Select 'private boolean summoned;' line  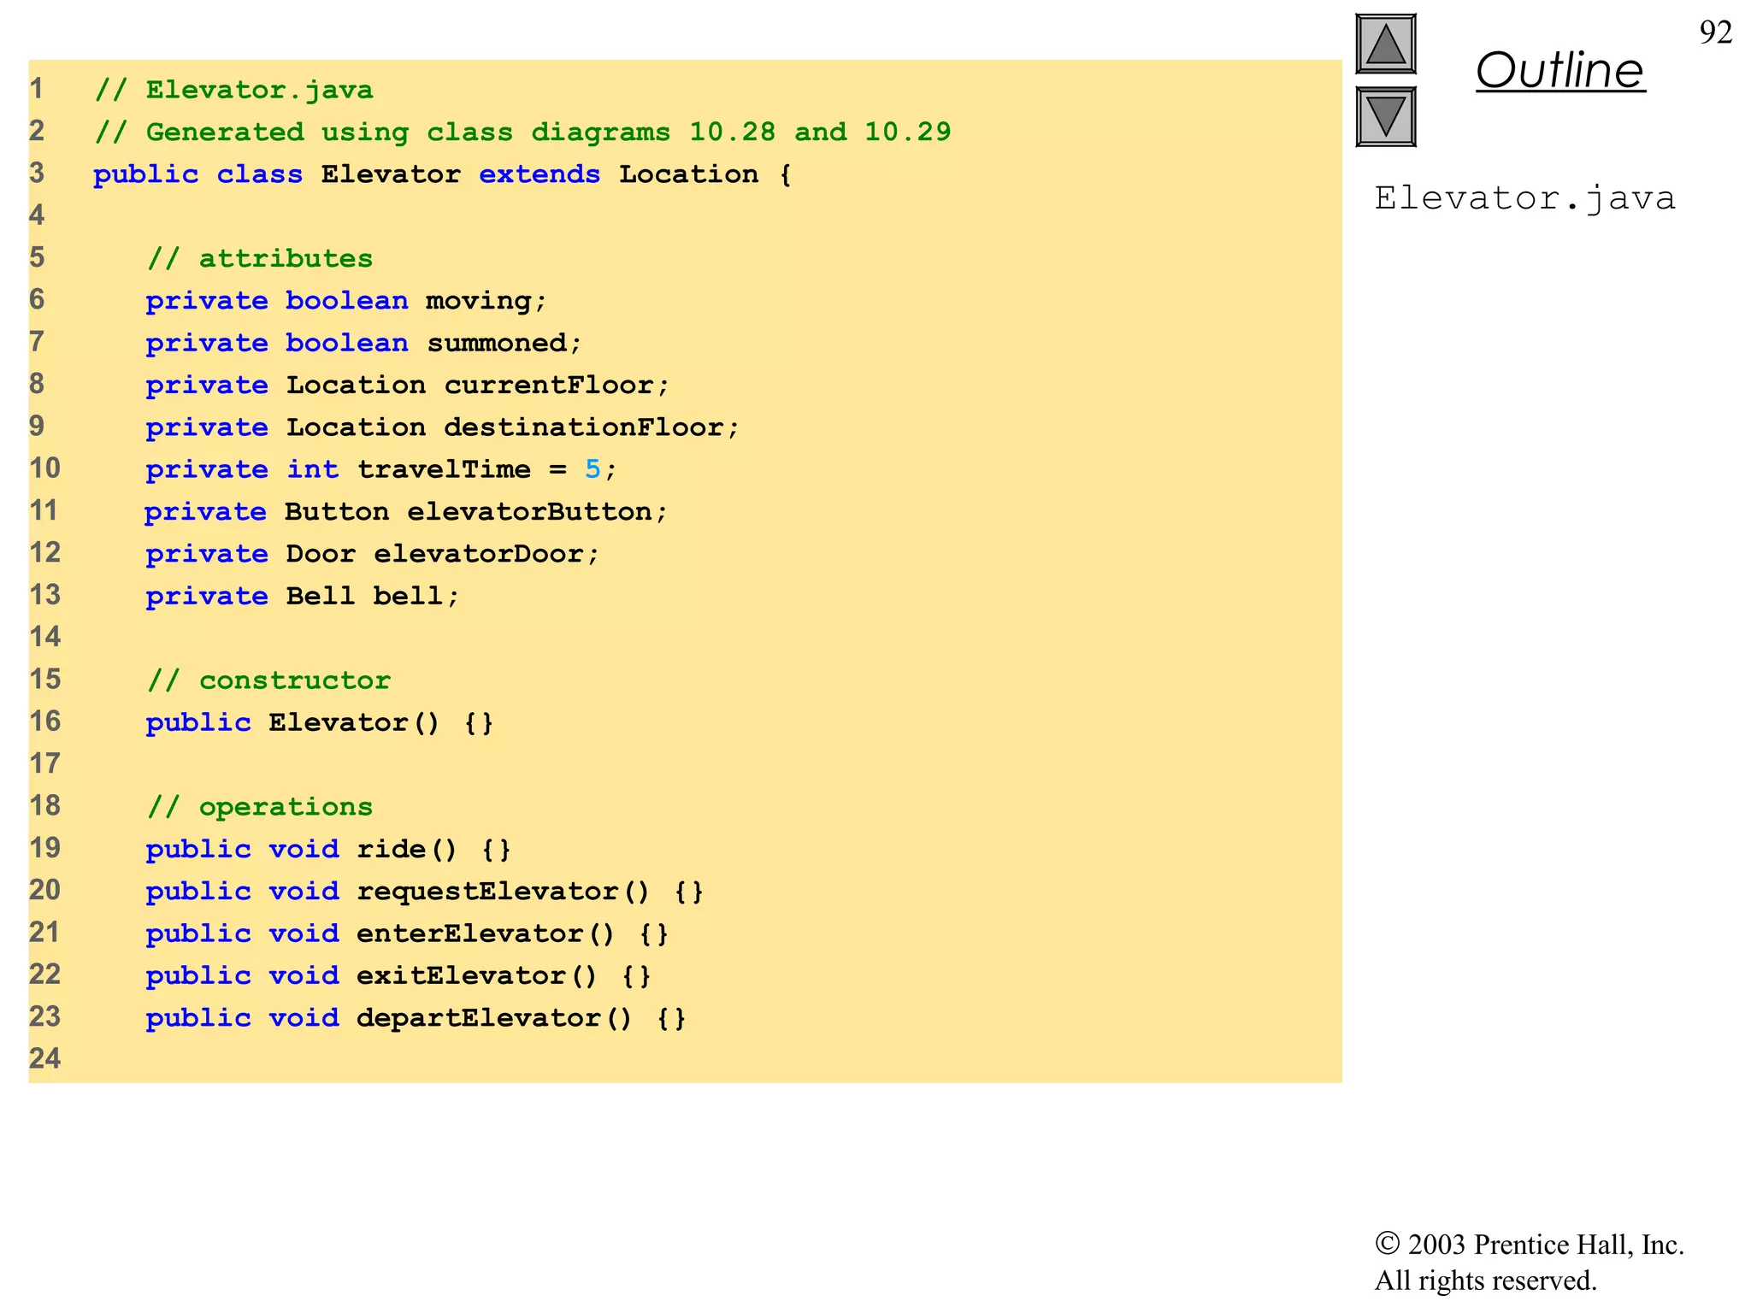click(x=363, y=343)
